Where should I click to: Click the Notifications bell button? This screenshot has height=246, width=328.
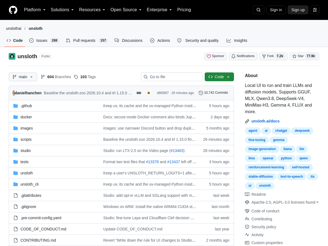click(243, 56)
